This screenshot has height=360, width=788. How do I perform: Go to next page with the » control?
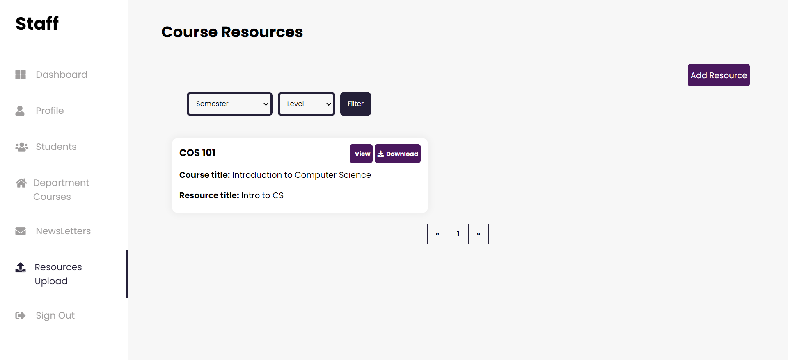pos(478,233)
